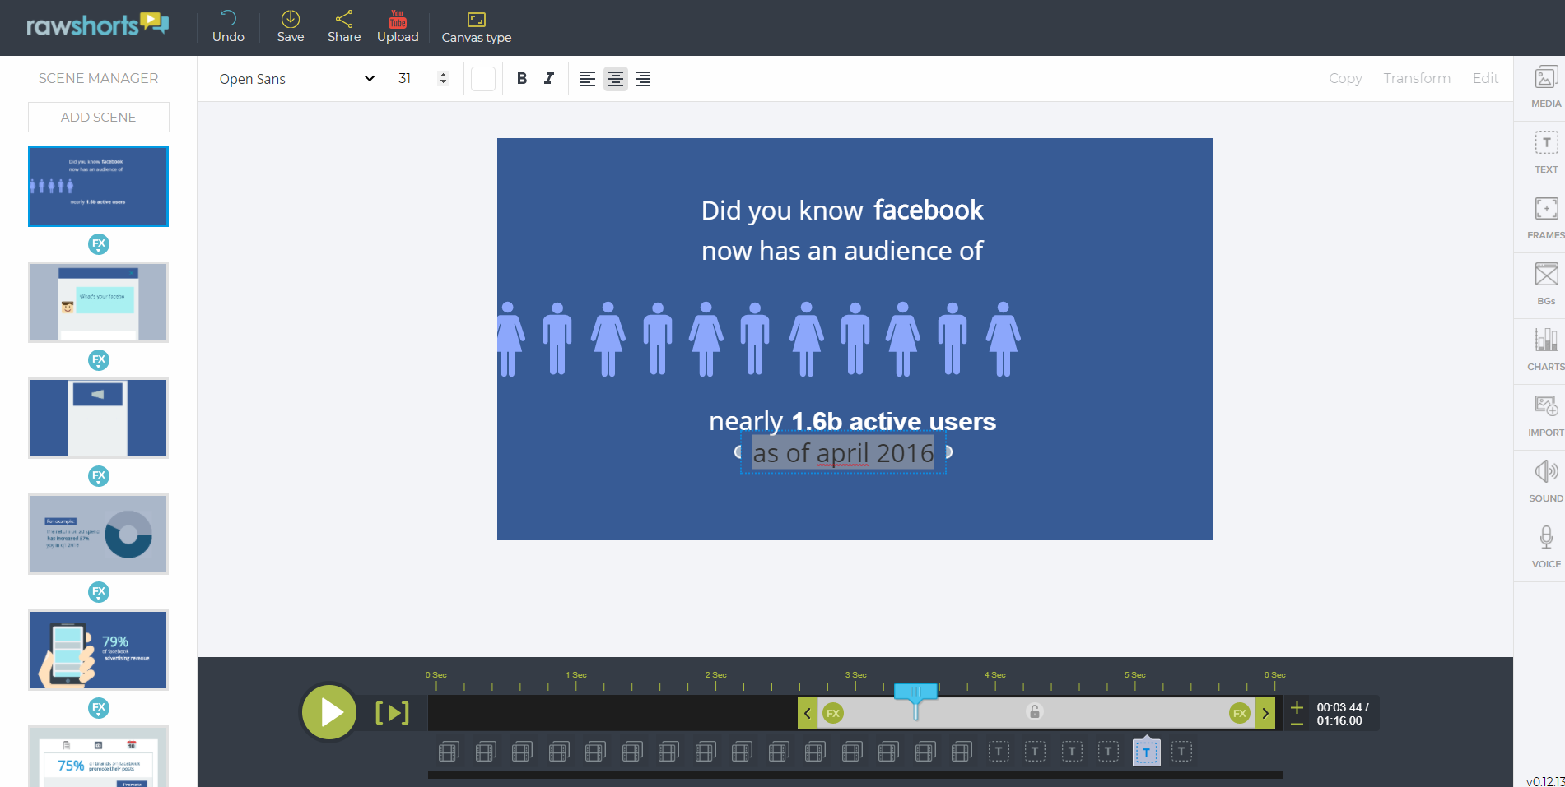This screenshot has height=787, width=1565.
Task: Click the ADD SCENE button
Action: [x=99, y=117]
